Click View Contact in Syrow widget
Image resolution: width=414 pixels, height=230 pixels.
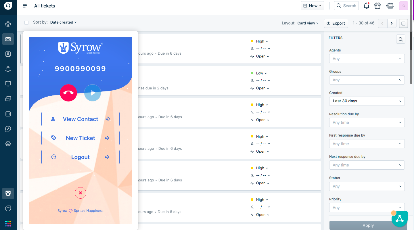click(x=80, y=119)
